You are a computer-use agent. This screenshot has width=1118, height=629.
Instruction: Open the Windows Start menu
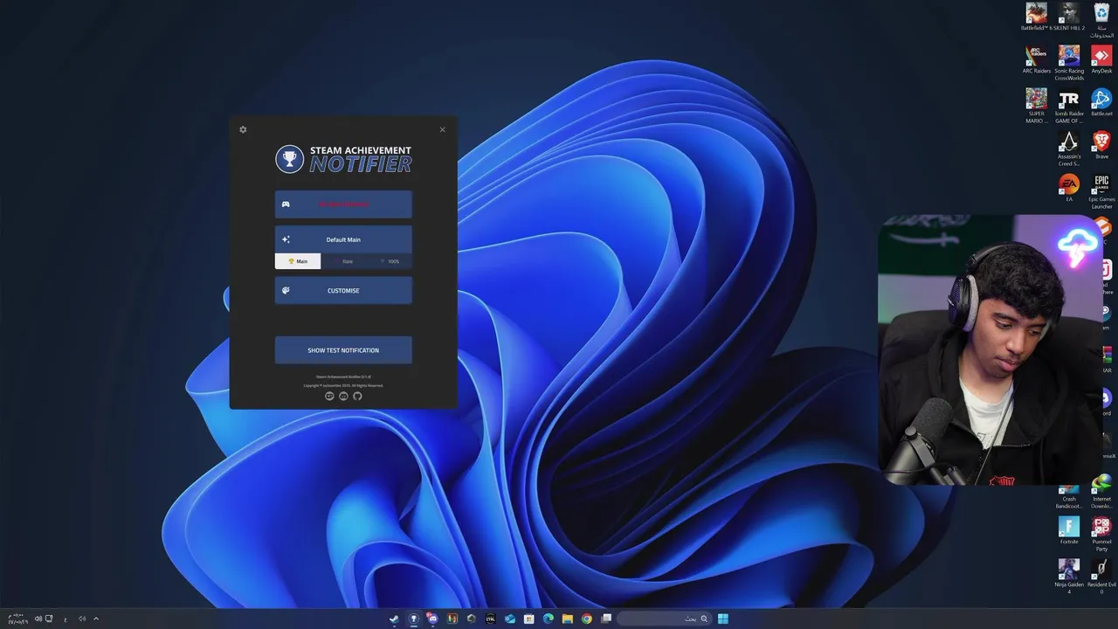coord(723,619)
